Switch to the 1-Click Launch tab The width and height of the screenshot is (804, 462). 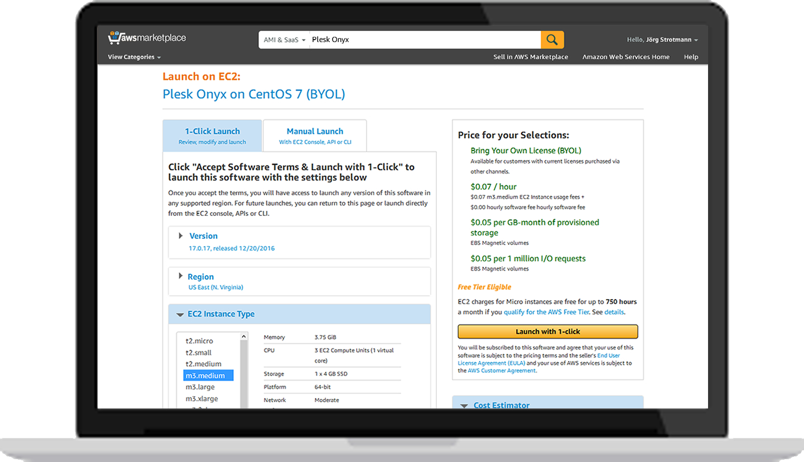pyautogui.click(x=212, y=136)
